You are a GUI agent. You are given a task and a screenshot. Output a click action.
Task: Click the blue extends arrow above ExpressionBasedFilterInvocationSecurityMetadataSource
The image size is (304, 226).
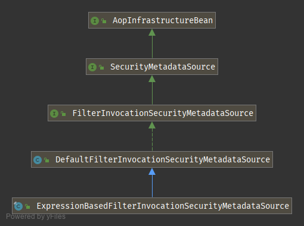tap(152, 183)
